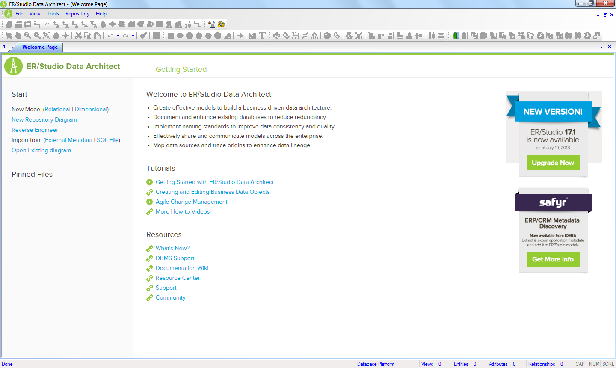Open the Resource Center link
The width and height of the screenshot is (616, 368).
point(178,278)
